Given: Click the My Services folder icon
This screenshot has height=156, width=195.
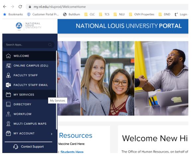Looking at the screenshot, I should click(8, 95).
